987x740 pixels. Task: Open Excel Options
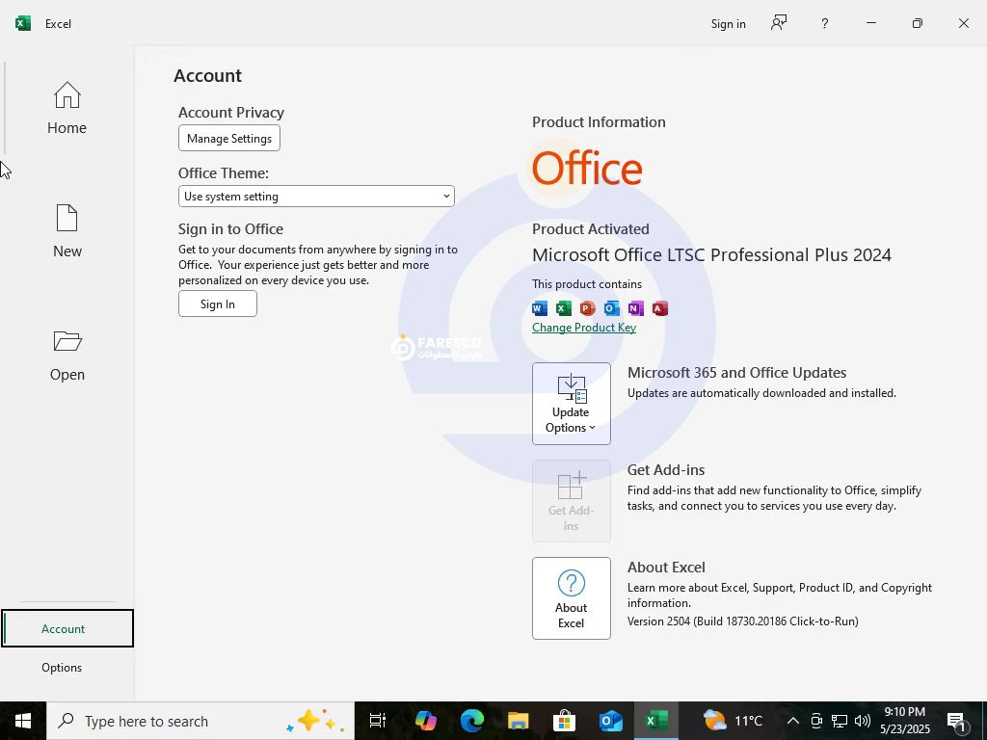coord(62,668)
